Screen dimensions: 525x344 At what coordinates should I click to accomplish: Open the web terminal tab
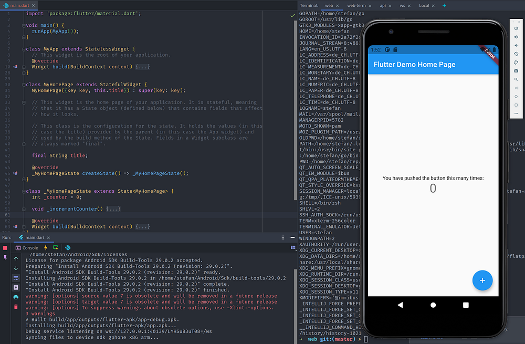[329, 6]
